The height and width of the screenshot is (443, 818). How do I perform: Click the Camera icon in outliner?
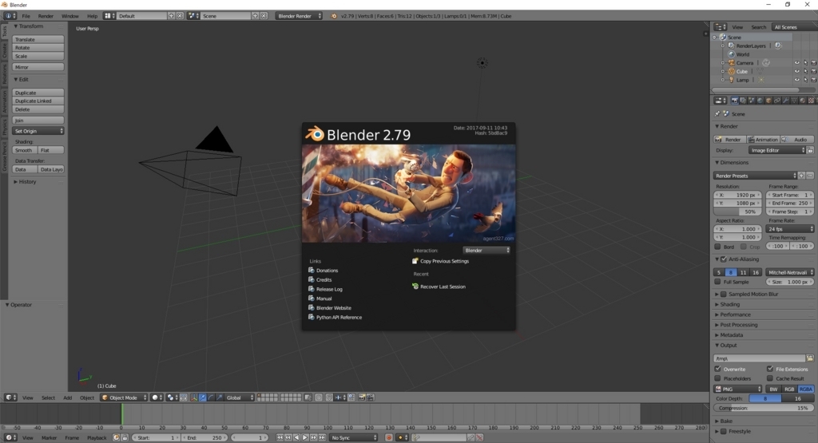click(732, 62)
